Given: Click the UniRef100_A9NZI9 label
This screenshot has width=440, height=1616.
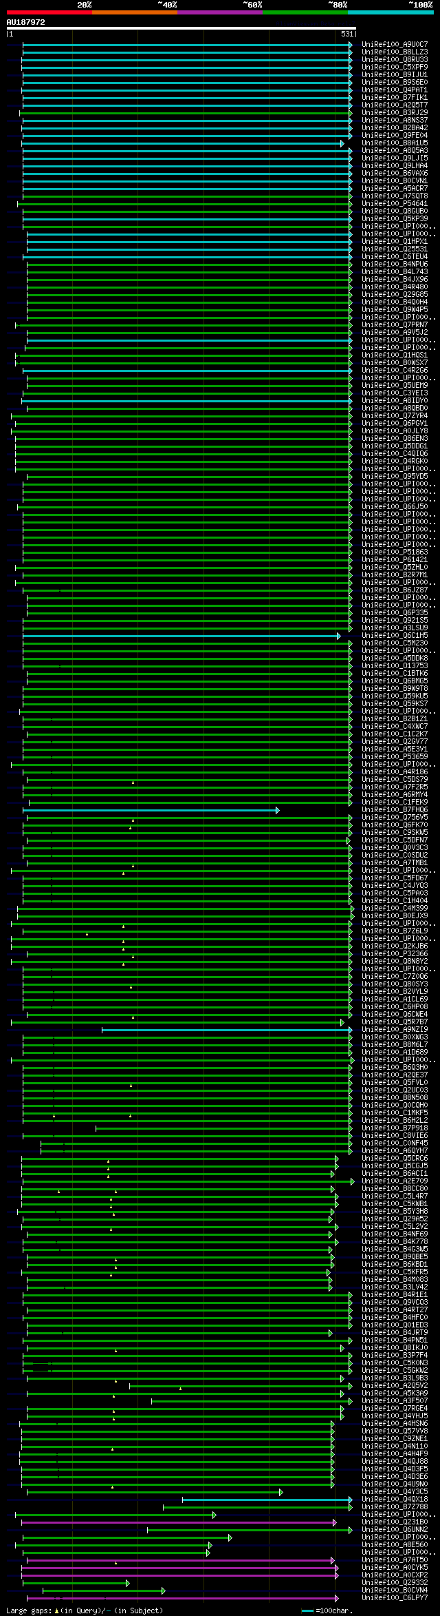Looking at the screenshot, I should pyautogui.click(x=395, y=1030).
